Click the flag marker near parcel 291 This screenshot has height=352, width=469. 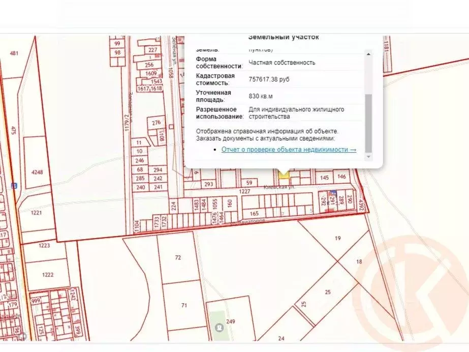pyautogui.click(x=332, y=192)
